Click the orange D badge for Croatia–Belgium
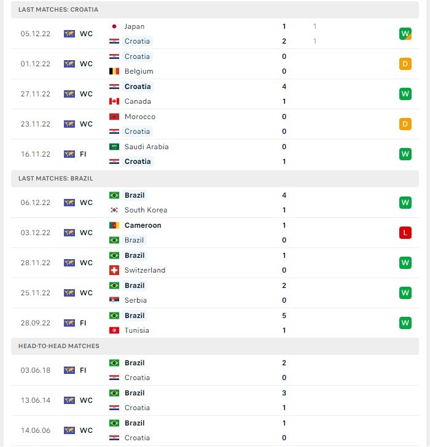This screenshot has height=447, width=430. [405, 64]
